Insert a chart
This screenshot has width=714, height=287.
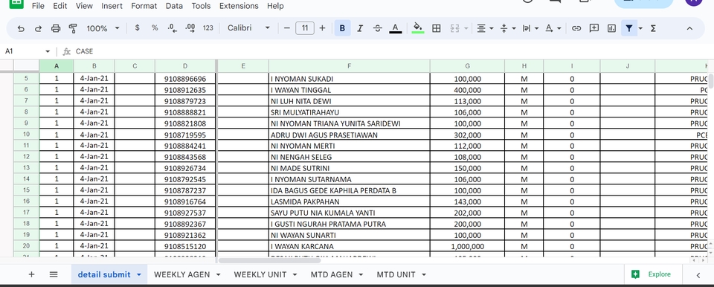point(611,28)
